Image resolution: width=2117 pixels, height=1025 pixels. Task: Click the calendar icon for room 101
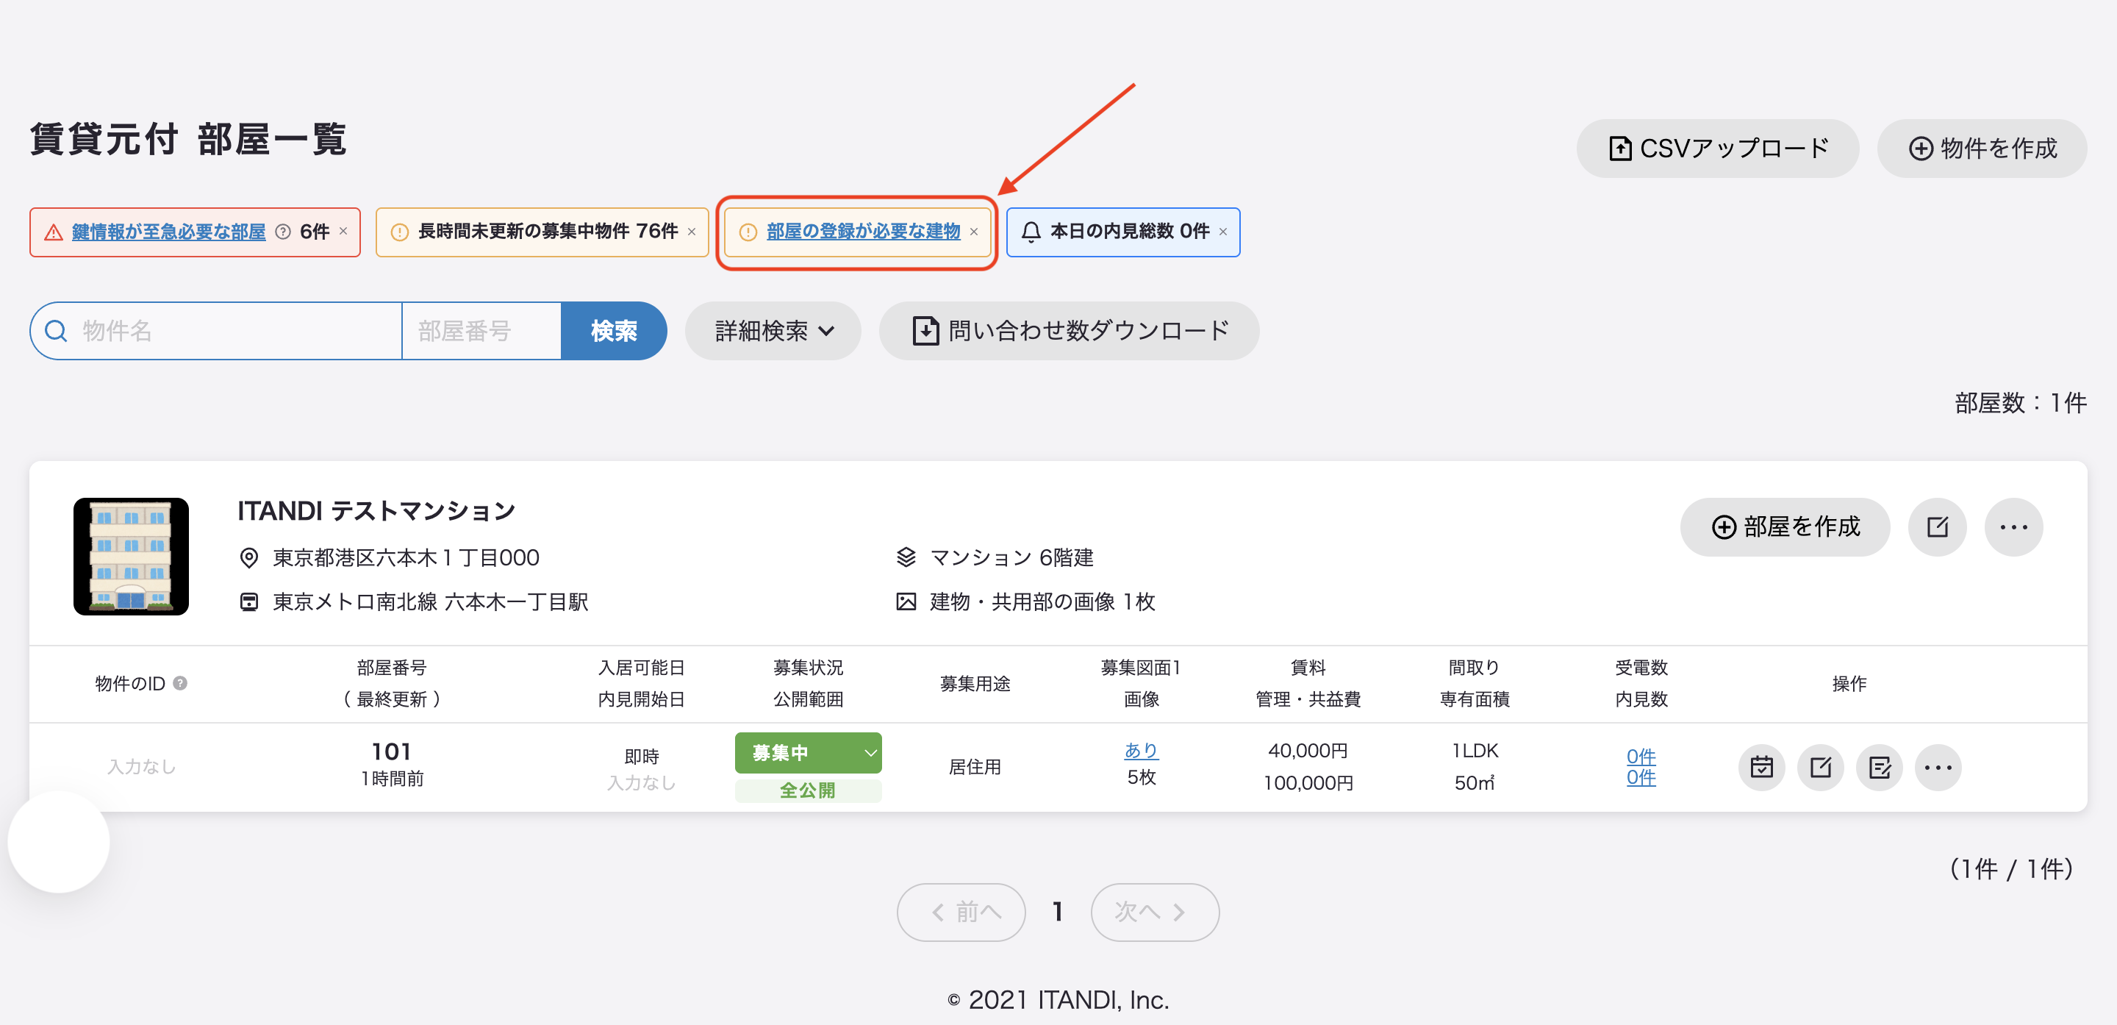point(1762,768)
